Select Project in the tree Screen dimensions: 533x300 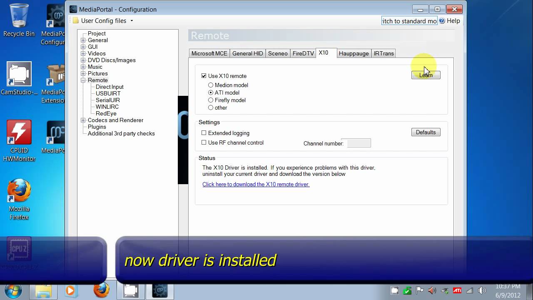point(97,33)
